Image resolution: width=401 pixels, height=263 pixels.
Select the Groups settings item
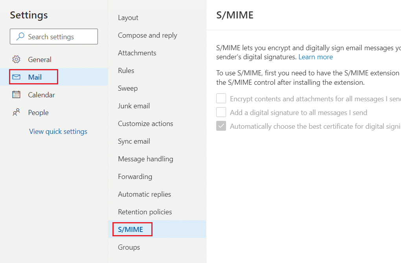tap(129, 247)
